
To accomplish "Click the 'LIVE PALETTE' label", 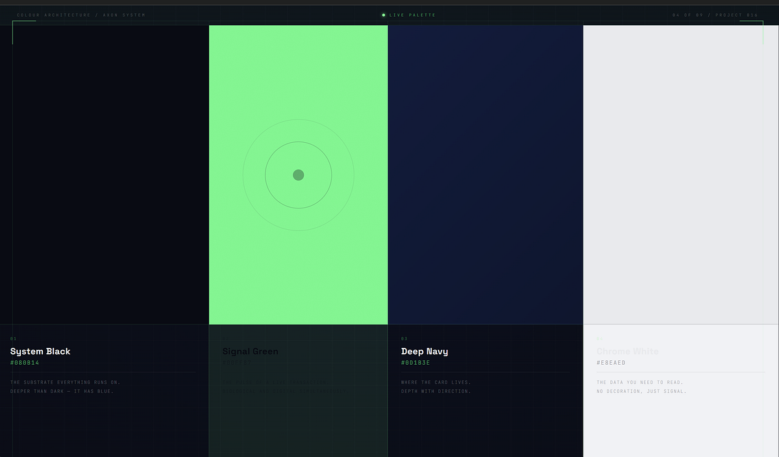I will tap(412, 15).
